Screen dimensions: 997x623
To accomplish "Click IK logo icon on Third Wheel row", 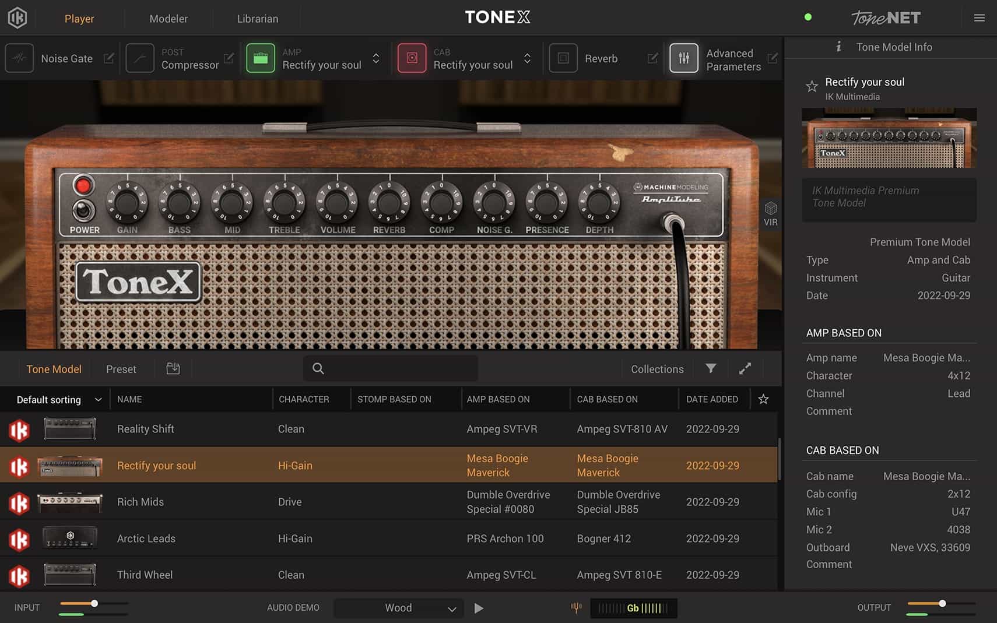I will [19, 576].
